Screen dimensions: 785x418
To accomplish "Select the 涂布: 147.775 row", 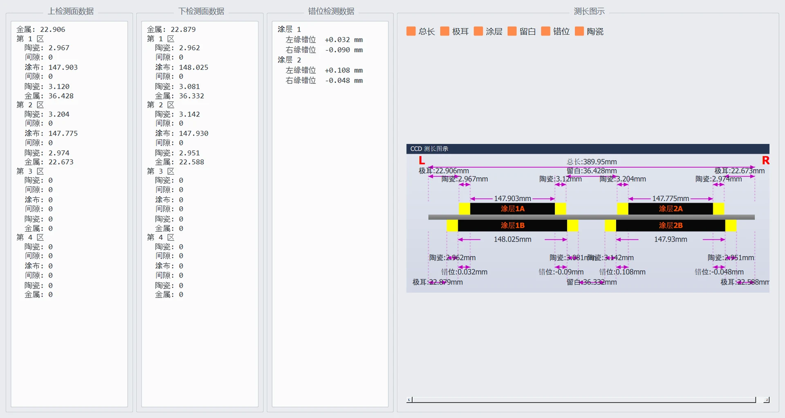I will 51,133.
